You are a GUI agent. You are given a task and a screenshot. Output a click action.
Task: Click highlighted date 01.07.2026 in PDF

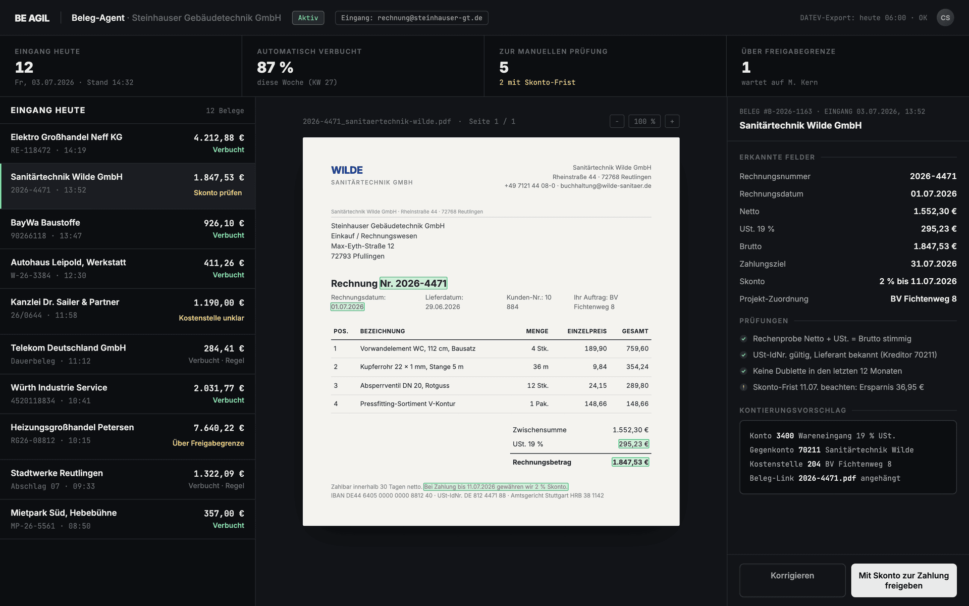[347, 307]
